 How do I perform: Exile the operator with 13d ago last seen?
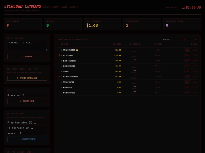(195, 87)
